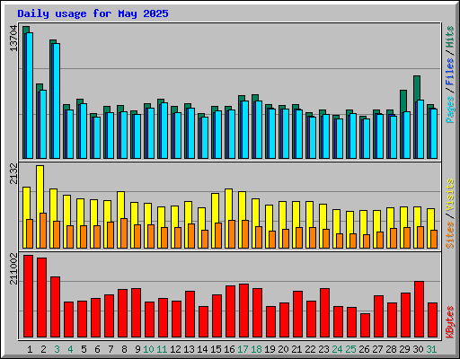Click the yellow "Visits" legend label
The width and height of the screenshot is (460, 359).
[450, 195]
